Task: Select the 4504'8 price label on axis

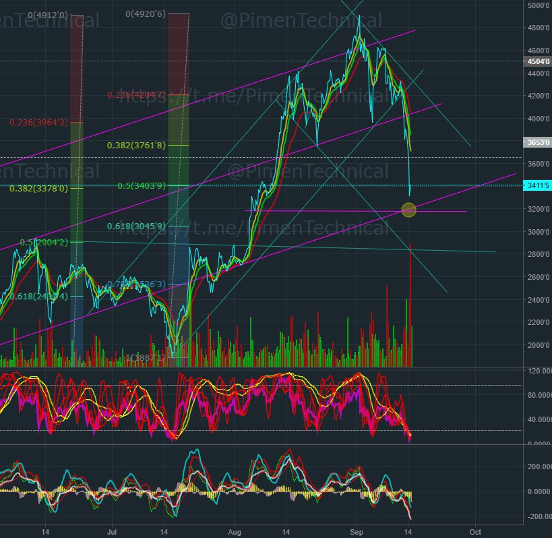Action: (538, 61)
